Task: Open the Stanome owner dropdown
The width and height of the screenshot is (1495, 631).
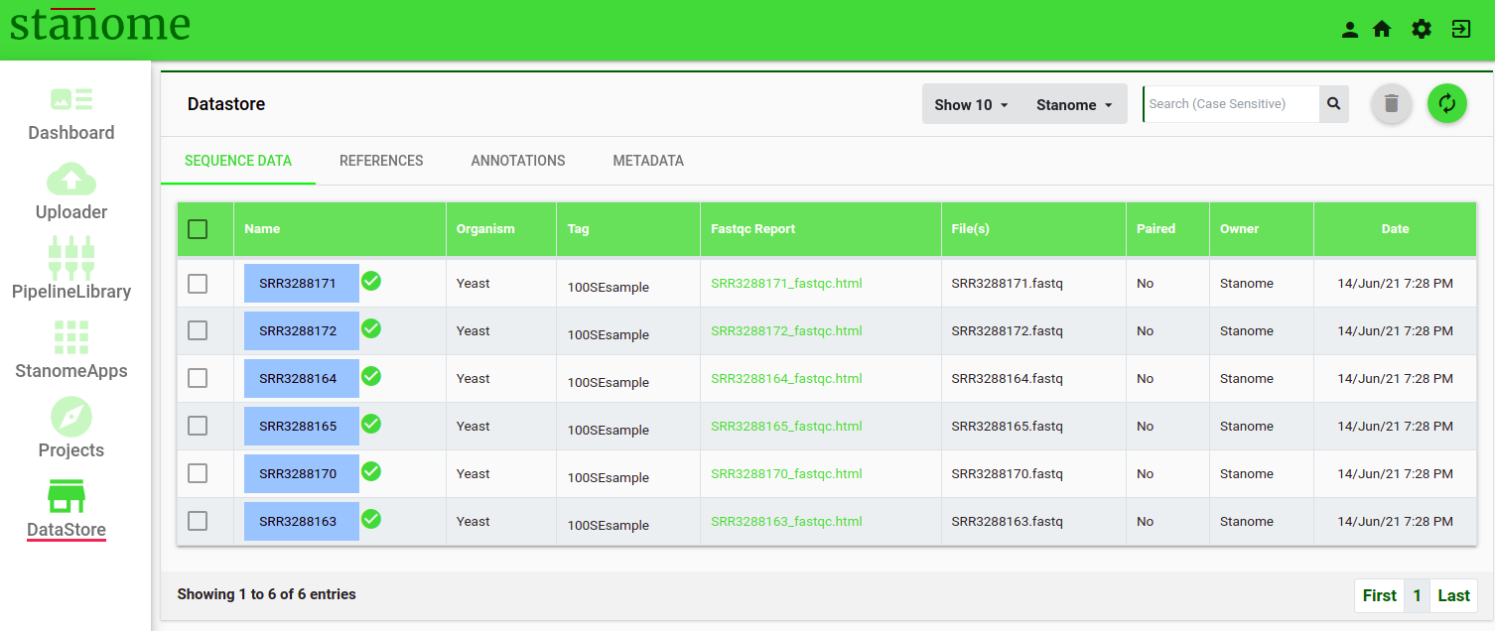Action: click(x=1074, y=104)
